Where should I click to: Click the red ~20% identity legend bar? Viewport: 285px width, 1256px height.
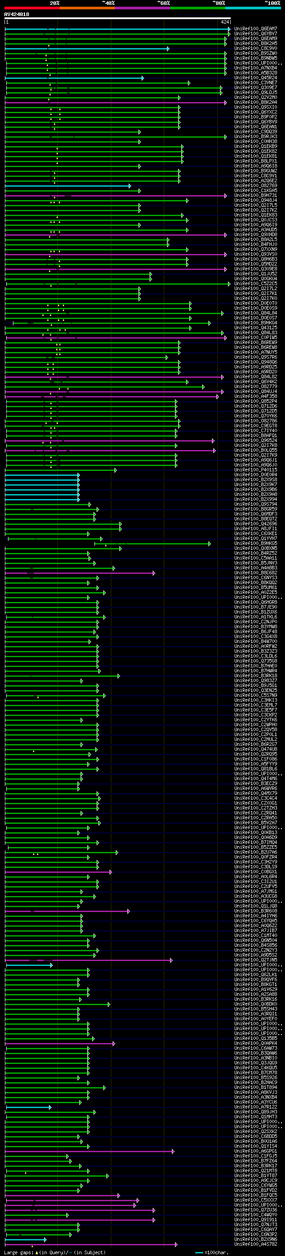pos(32,8)
